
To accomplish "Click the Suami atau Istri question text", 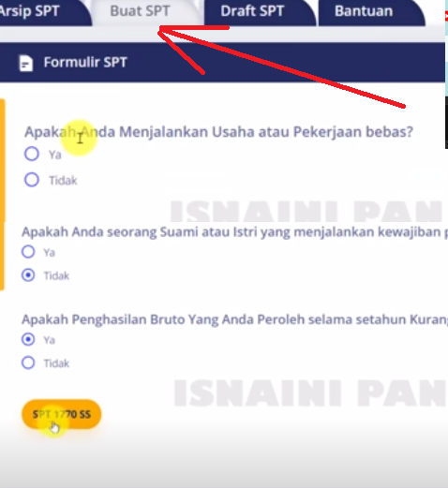I will coord(234,232).
